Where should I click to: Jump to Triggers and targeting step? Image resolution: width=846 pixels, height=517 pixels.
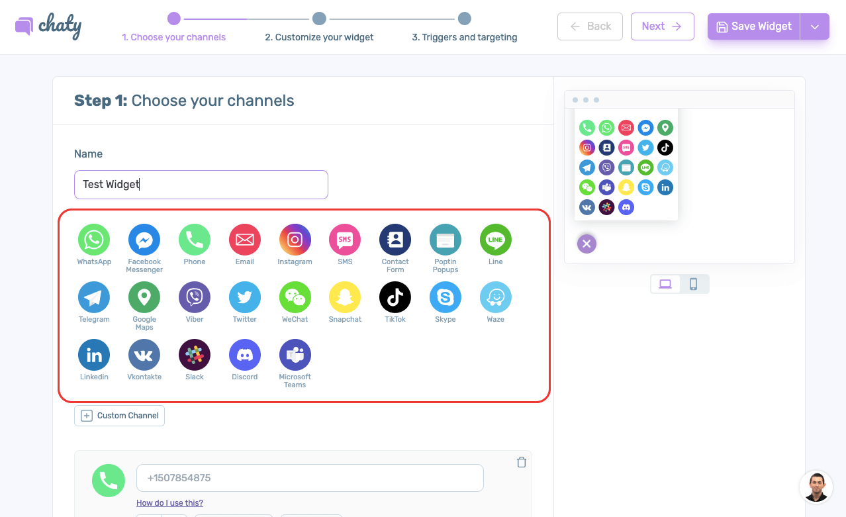coord(465,37)
